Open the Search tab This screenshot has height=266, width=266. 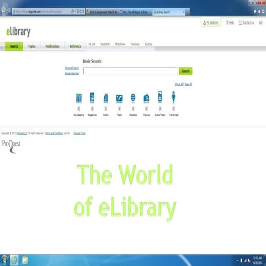[x=14, y=46]
